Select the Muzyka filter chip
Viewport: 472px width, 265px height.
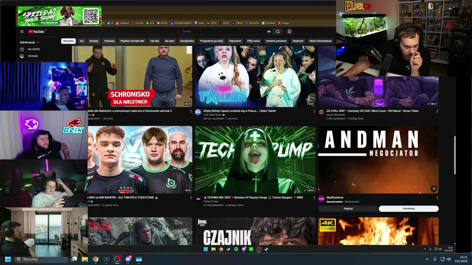[x=94, y=41]
